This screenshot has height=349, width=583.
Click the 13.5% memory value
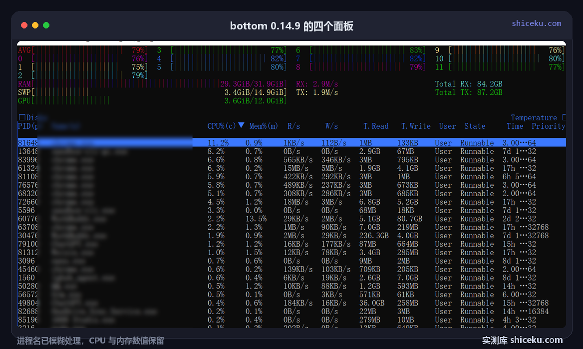point(256,219)
